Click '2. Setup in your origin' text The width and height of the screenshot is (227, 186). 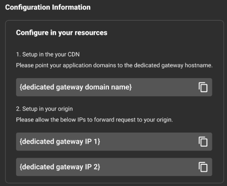[44, 109]
